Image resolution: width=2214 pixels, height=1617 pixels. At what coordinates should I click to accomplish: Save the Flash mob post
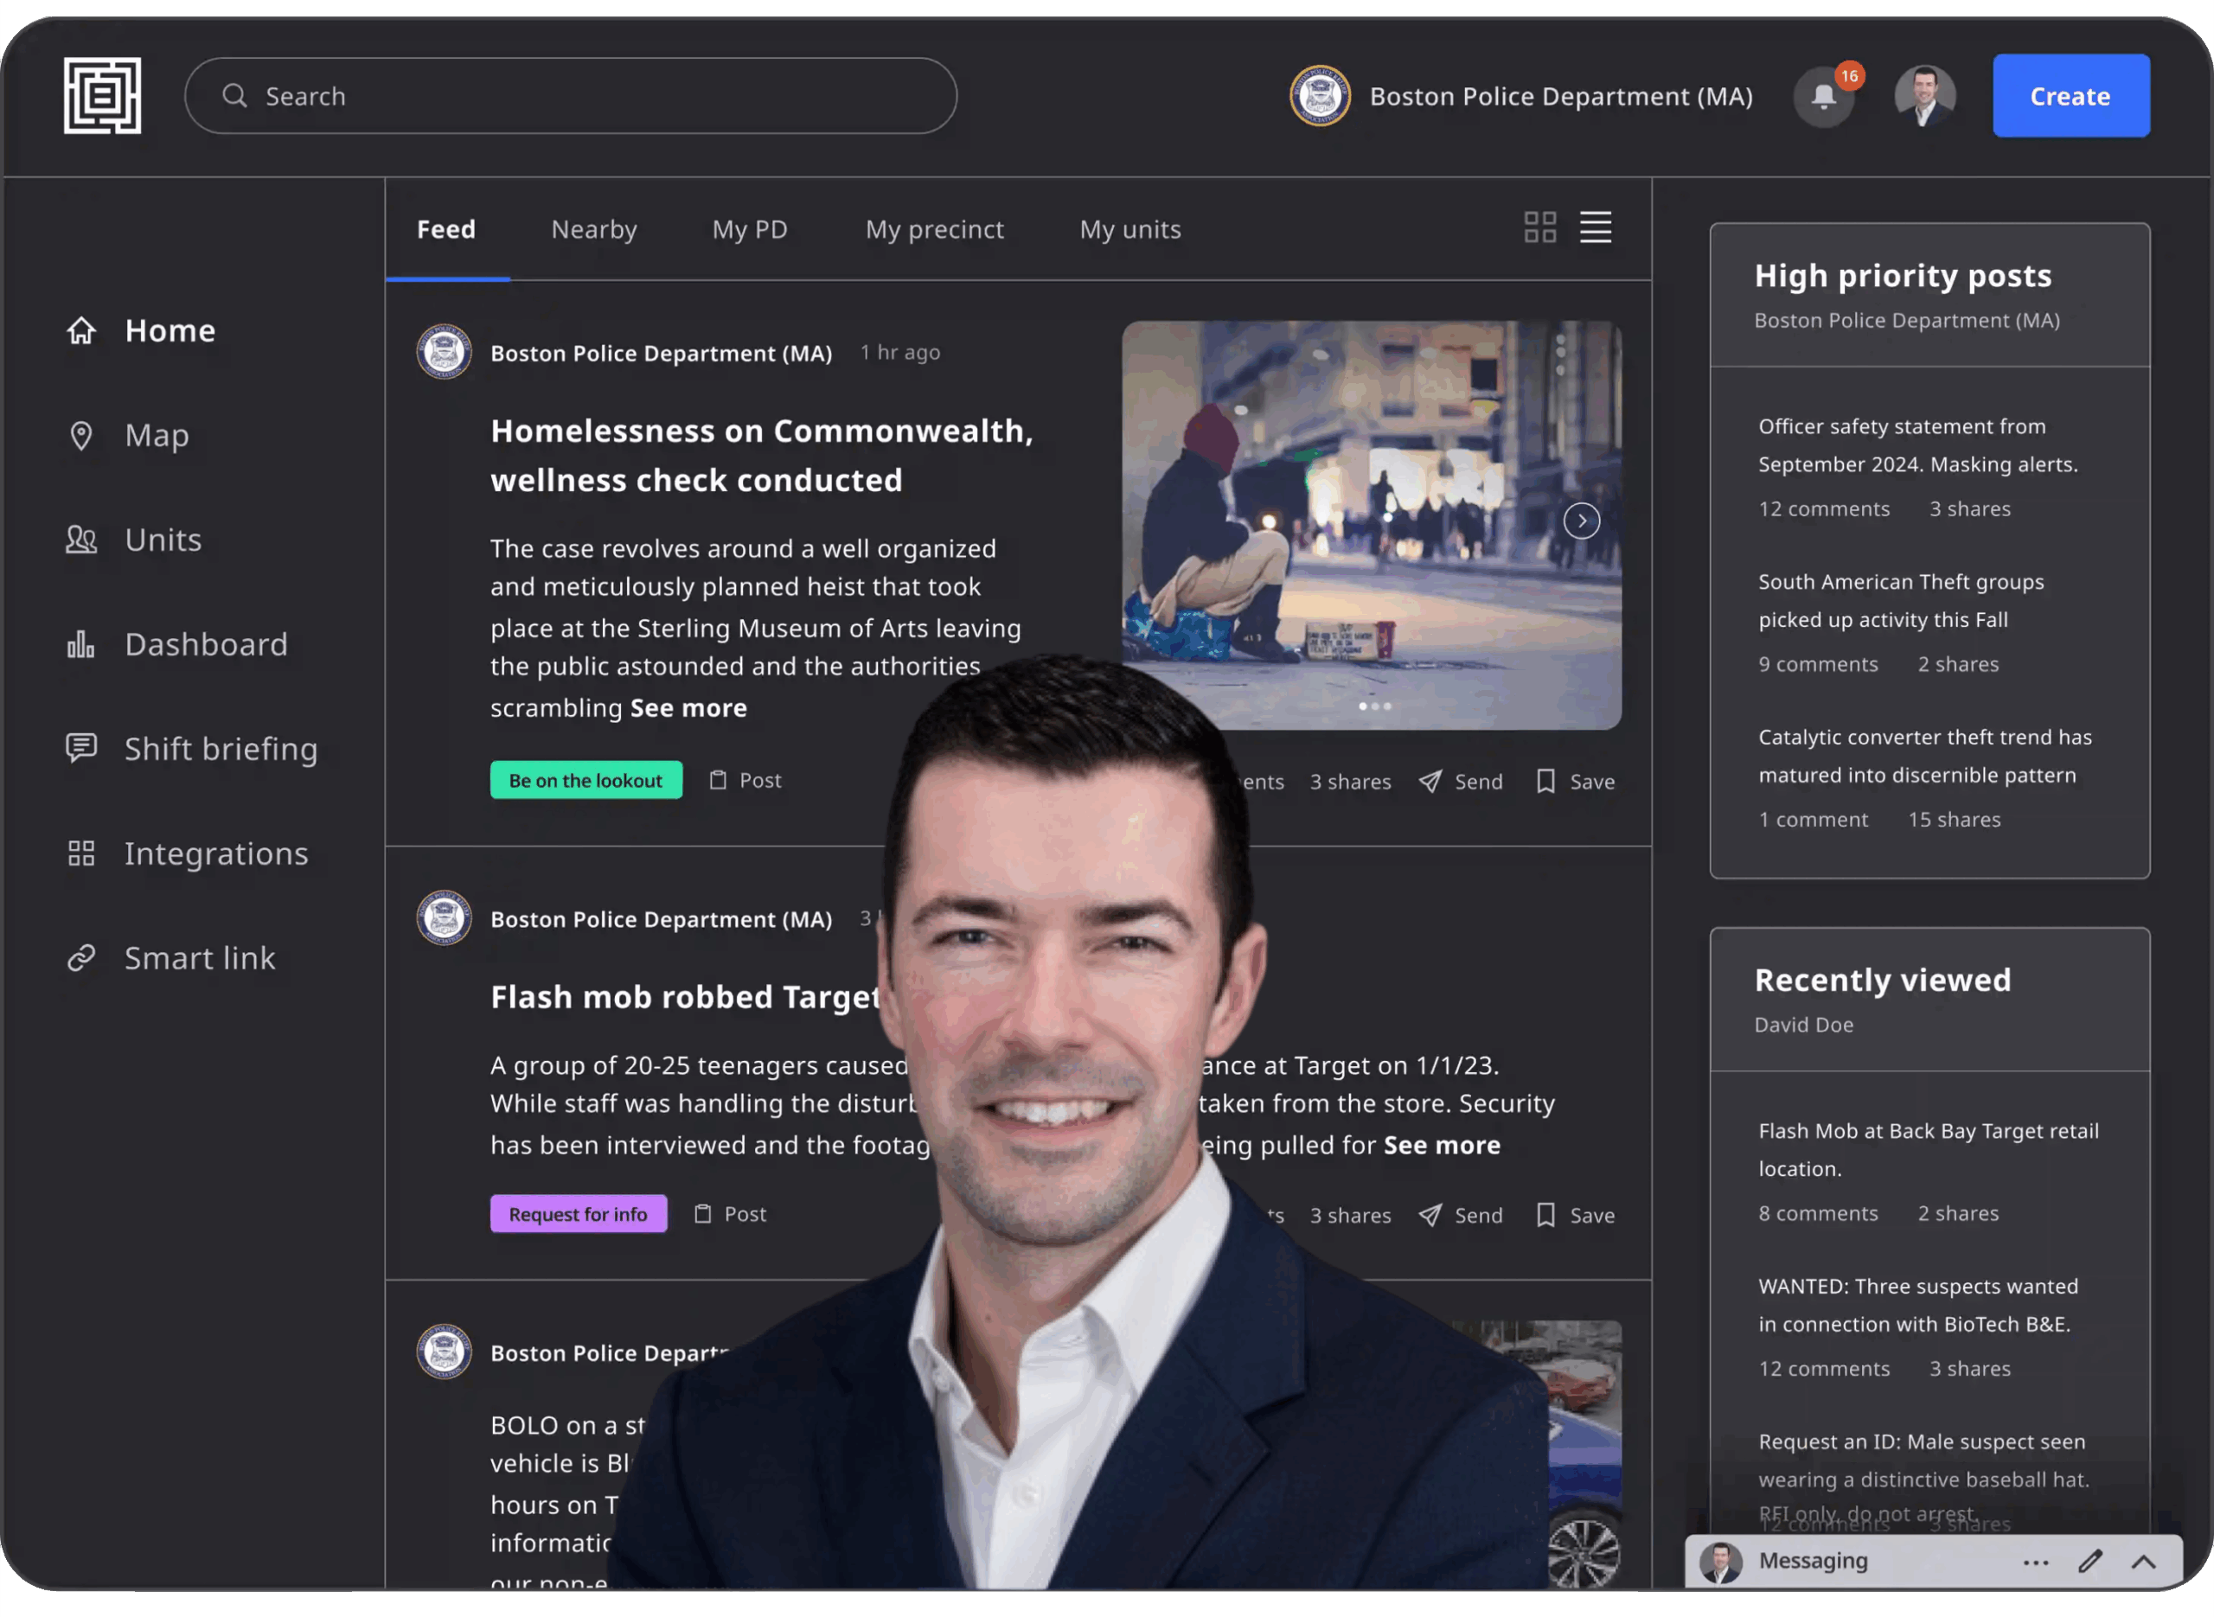click(x=1575, y=1216)
